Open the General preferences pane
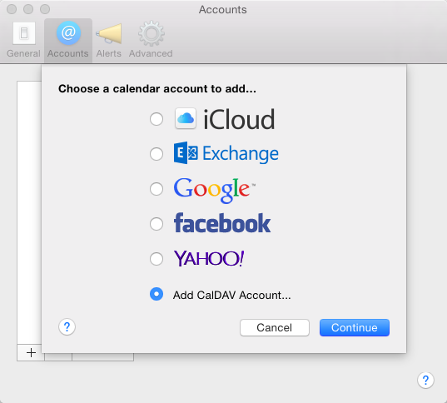 coord(23,39)
